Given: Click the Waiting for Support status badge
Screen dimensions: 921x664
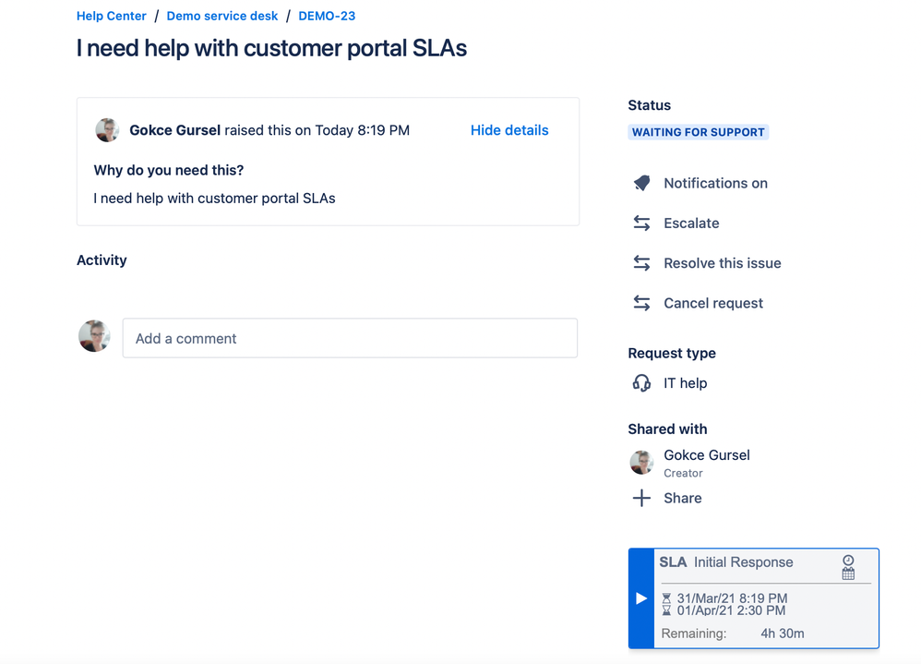Looking at the screenshot, I should pyautogui.click(x=699, y=132).
